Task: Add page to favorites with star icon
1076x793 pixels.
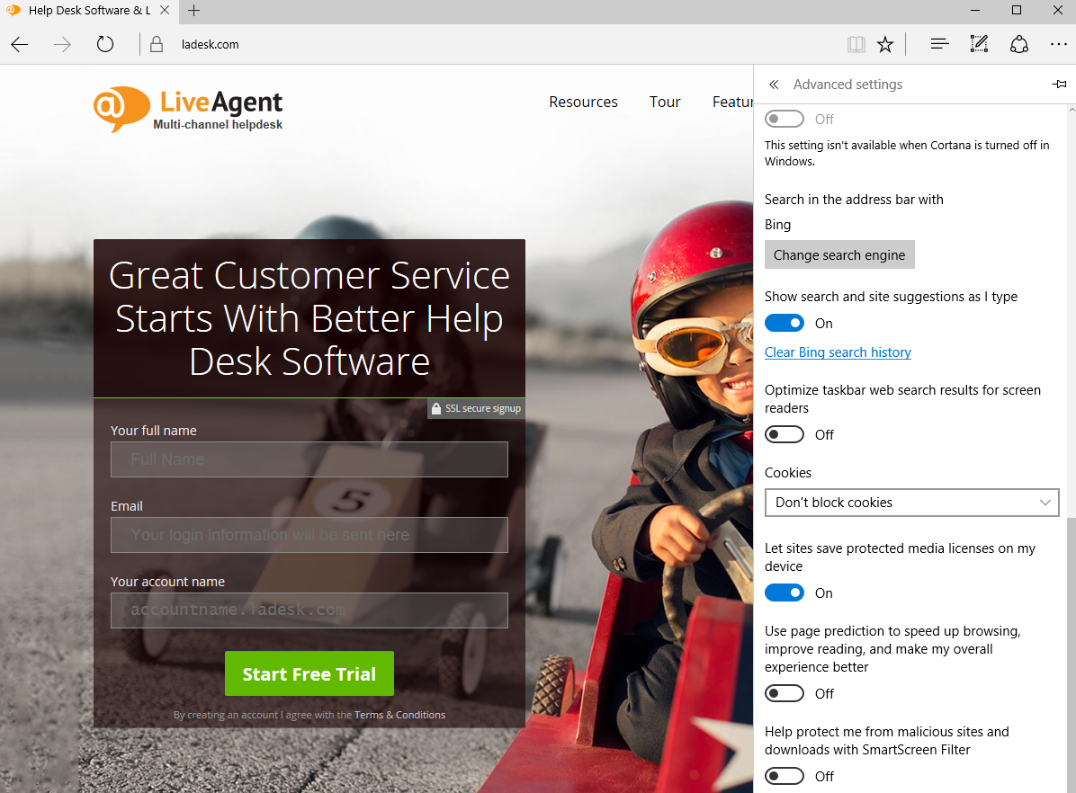Action: coord(885,44)
